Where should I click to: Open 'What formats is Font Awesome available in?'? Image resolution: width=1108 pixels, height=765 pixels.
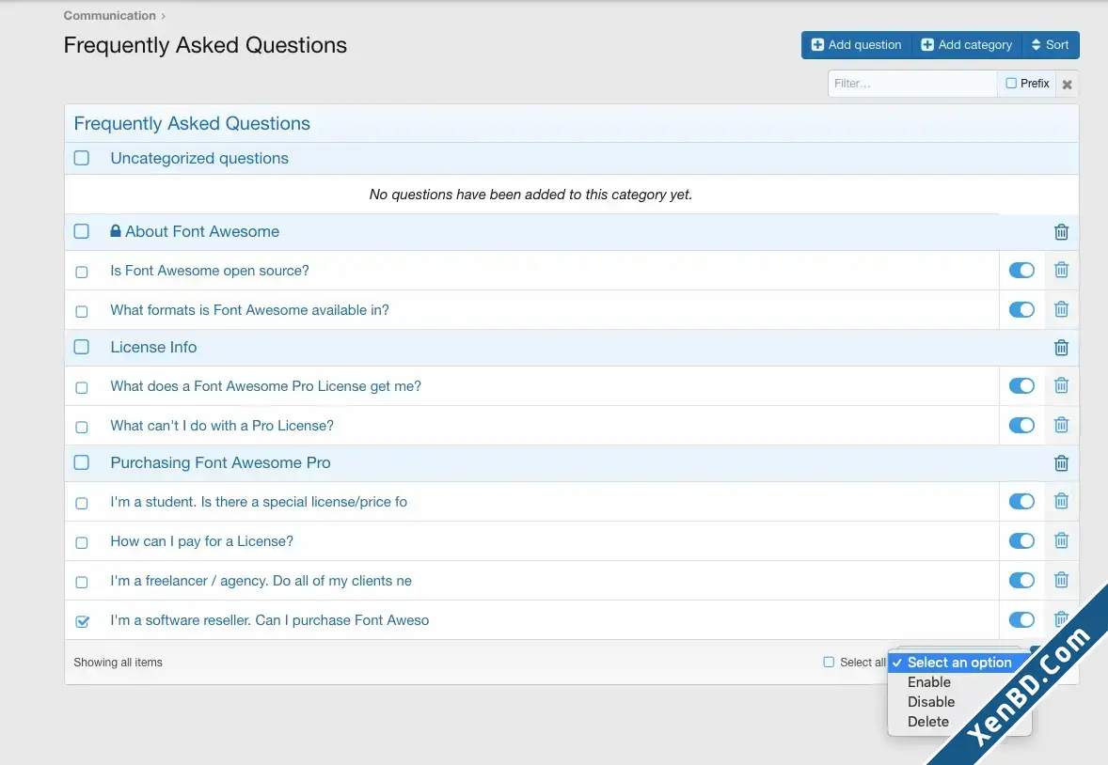pos(249,310)
